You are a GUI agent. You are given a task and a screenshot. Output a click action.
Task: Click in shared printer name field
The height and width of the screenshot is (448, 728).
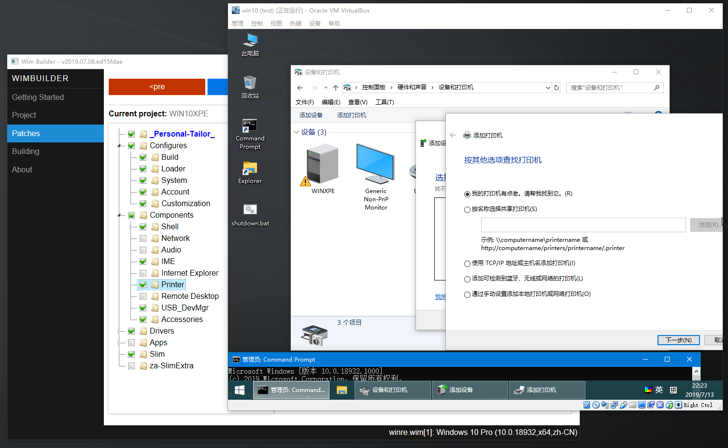583,225
